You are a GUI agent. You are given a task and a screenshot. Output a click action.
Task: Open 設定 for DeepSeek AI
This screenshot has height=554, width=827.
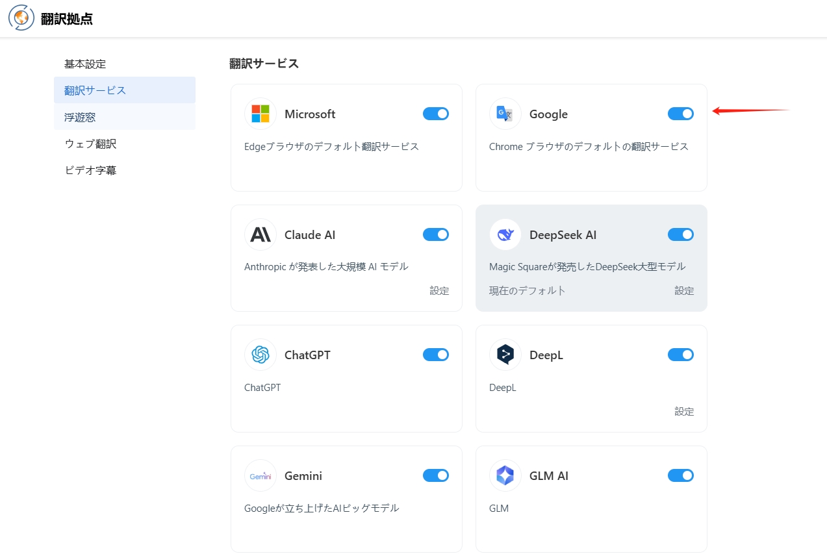[x=684, y=290]
